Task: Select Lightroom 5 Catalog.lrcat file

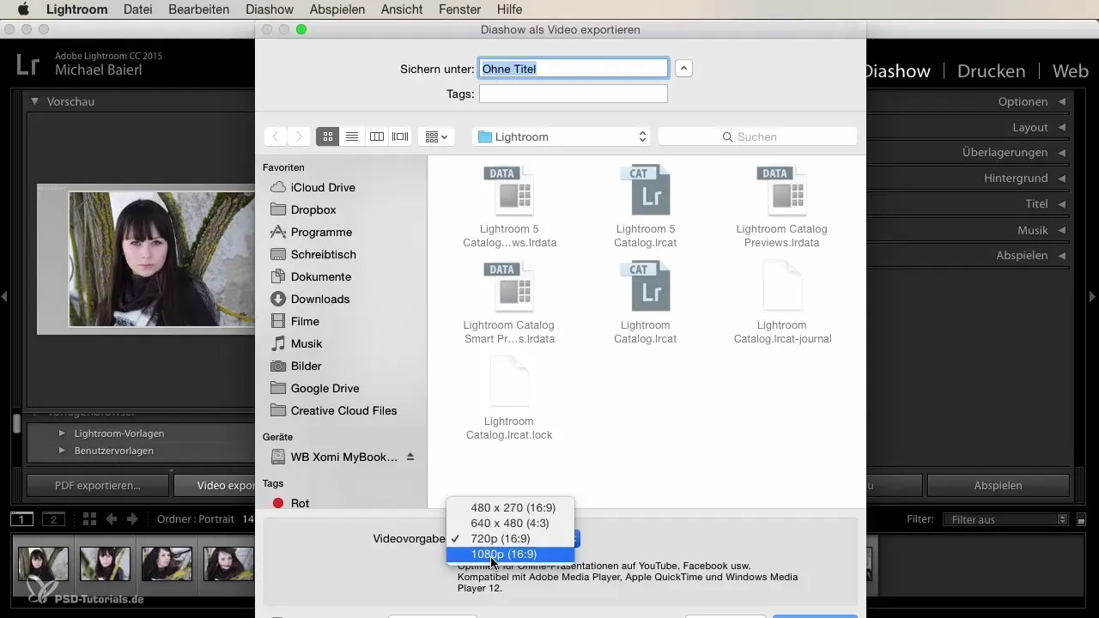Action: 645,206
